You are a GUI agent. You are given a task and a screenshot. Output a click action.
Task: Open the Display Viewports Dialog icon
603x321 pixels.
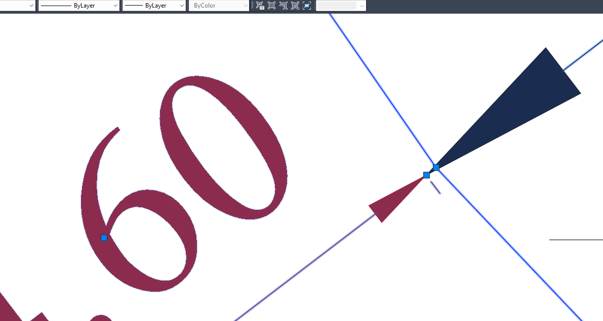[x=260, y=6]
